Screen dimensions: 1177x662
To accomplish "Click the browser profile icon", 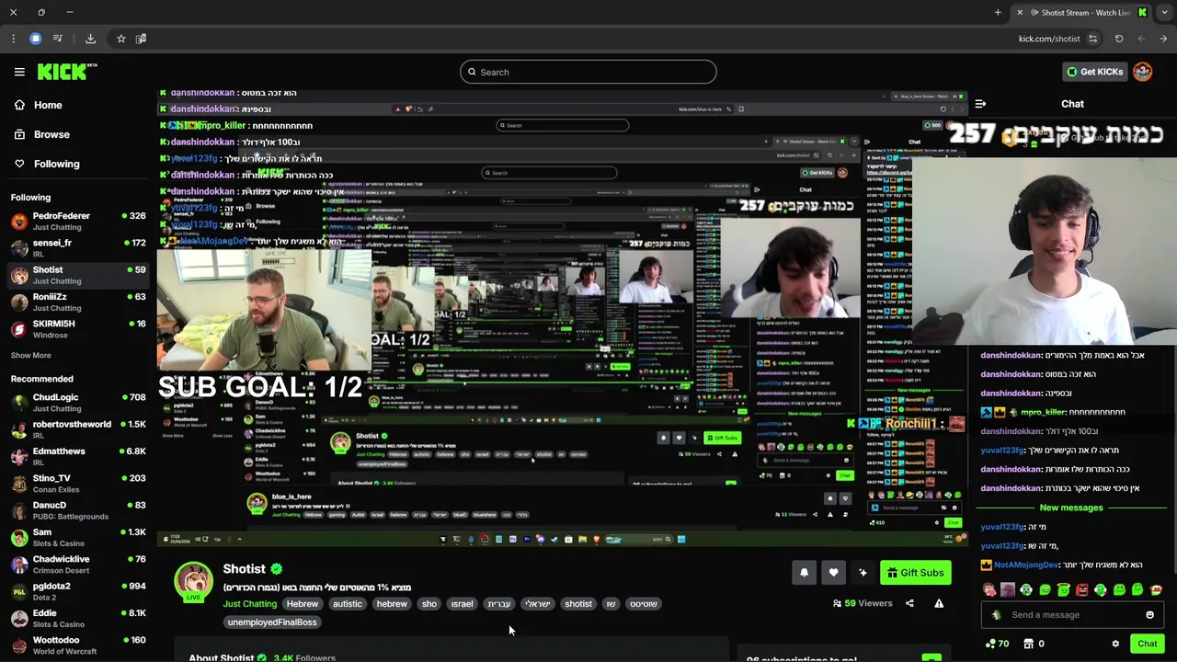I will [35, 39].
